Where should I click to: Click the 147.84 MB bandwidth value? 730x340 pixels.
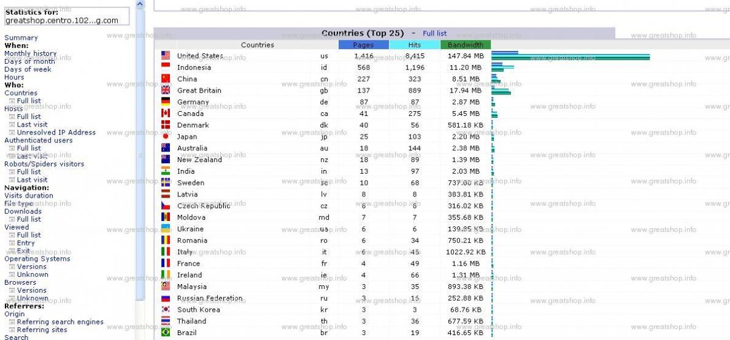point(466,56)
